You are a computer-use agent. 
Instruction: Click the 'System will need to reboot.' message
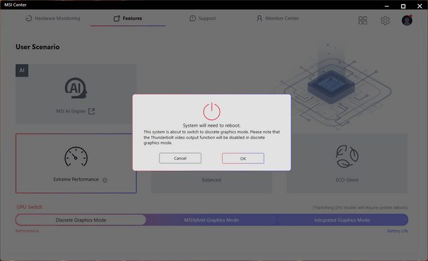tap(211, 125)
